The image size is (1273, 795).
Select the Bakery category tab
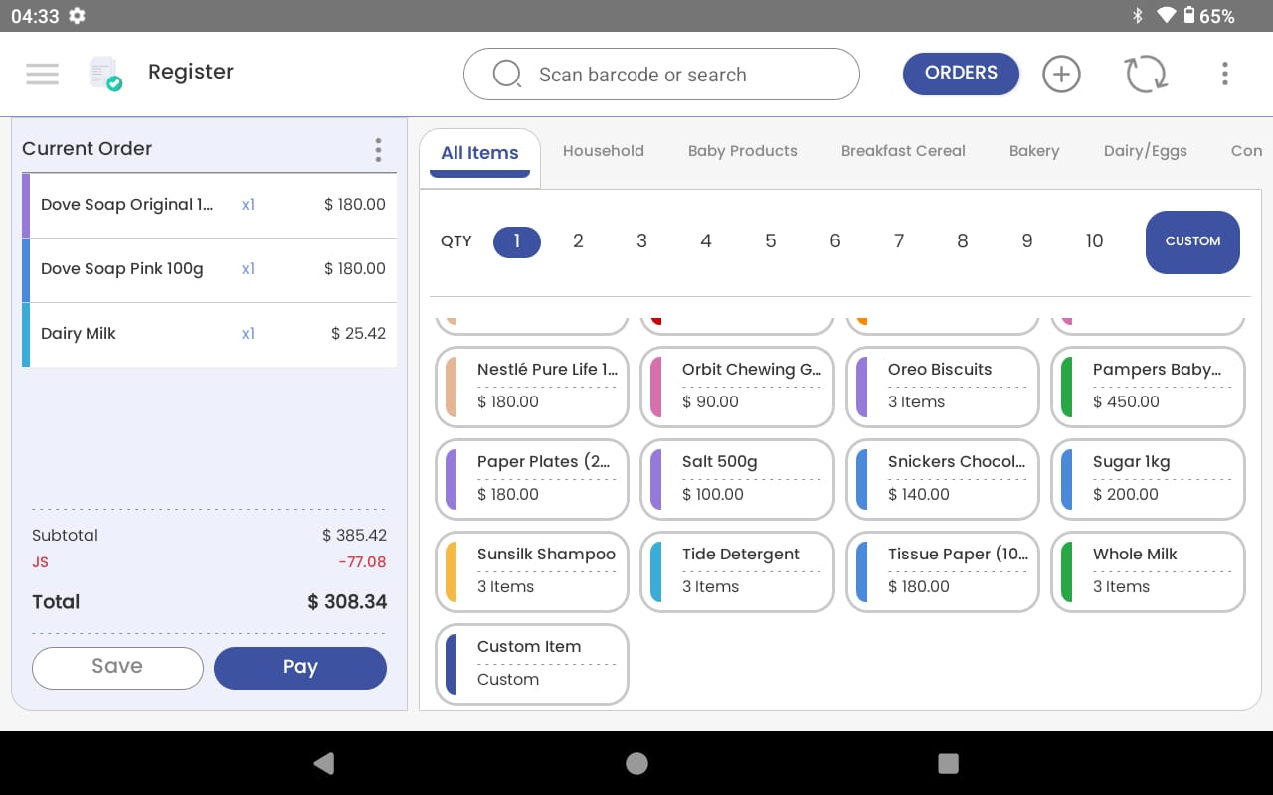tap(1034, 151)
